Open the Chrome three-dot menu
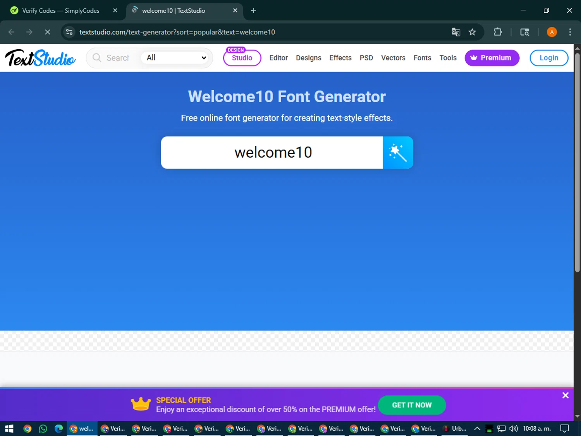581x436 pixels. [x=570, y=32]
